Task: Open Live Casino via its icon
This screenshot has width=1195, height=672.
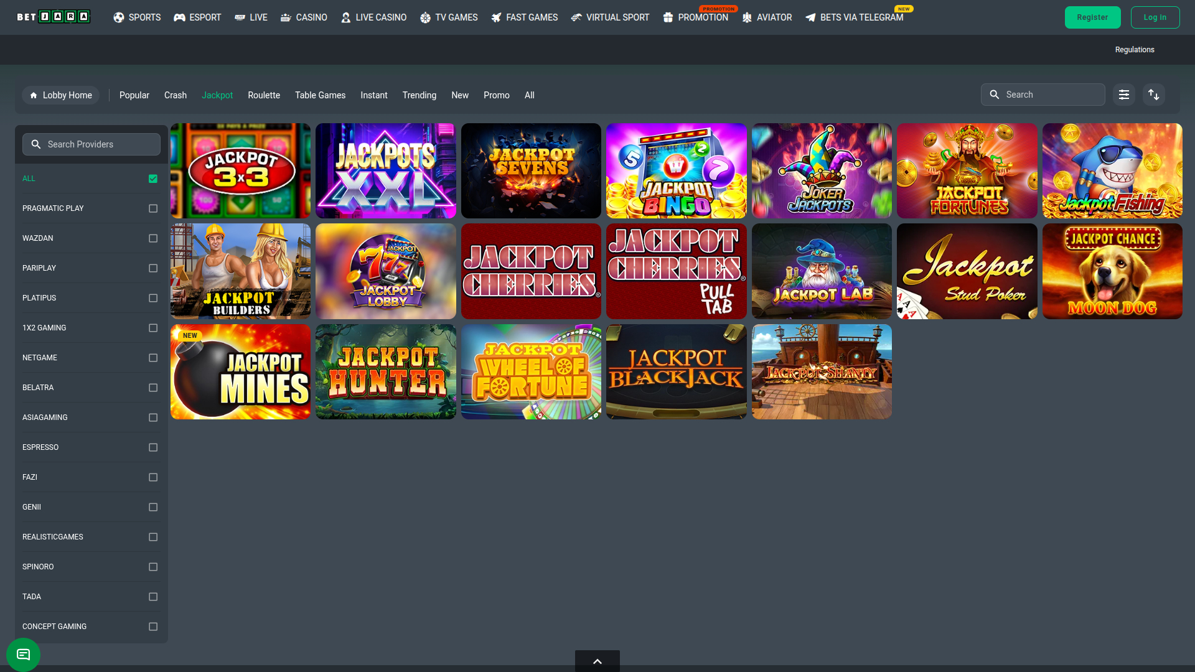Action: [x=345, y=17]
